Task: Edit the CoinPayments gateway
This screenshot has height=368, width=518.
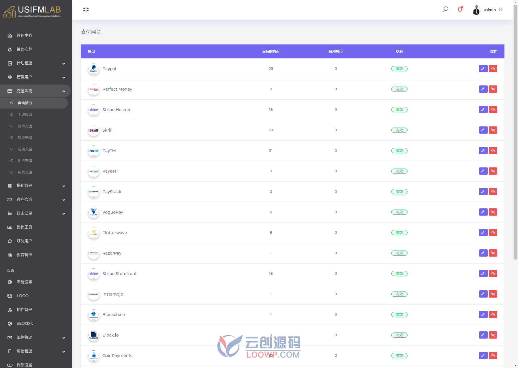Action: pyautogui.click(x=483, y=356)
